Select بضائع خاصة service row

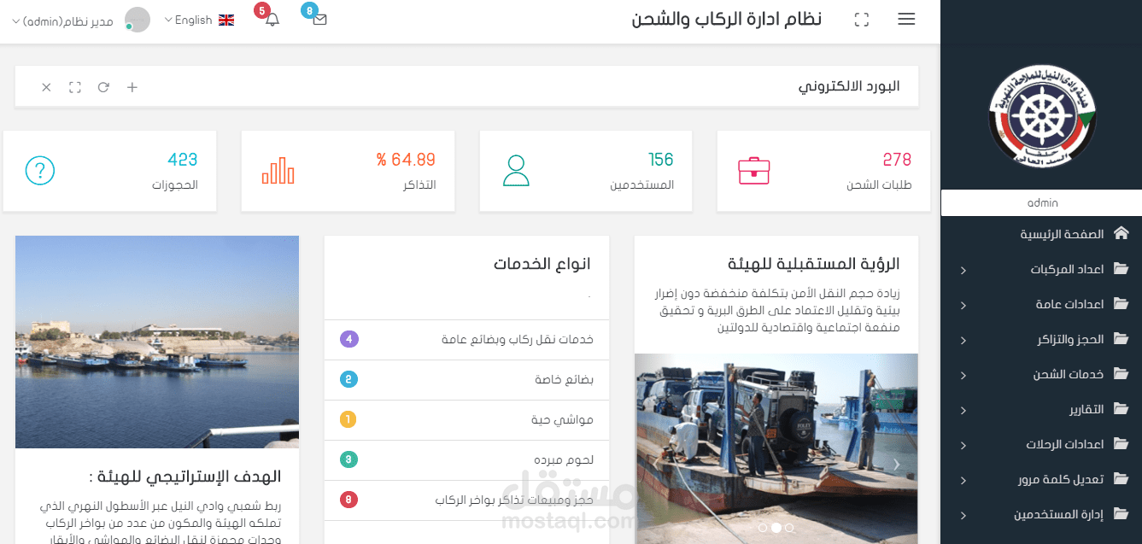(467, 380)
